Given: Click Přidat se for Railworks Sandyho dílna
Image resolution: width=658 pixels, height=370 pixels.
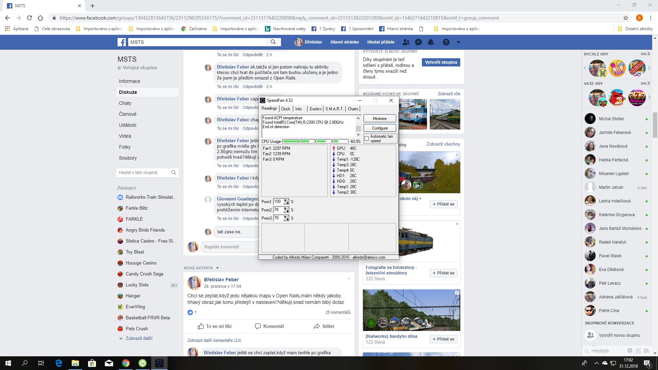Looking at the screenshot, I should pos(443,339).
